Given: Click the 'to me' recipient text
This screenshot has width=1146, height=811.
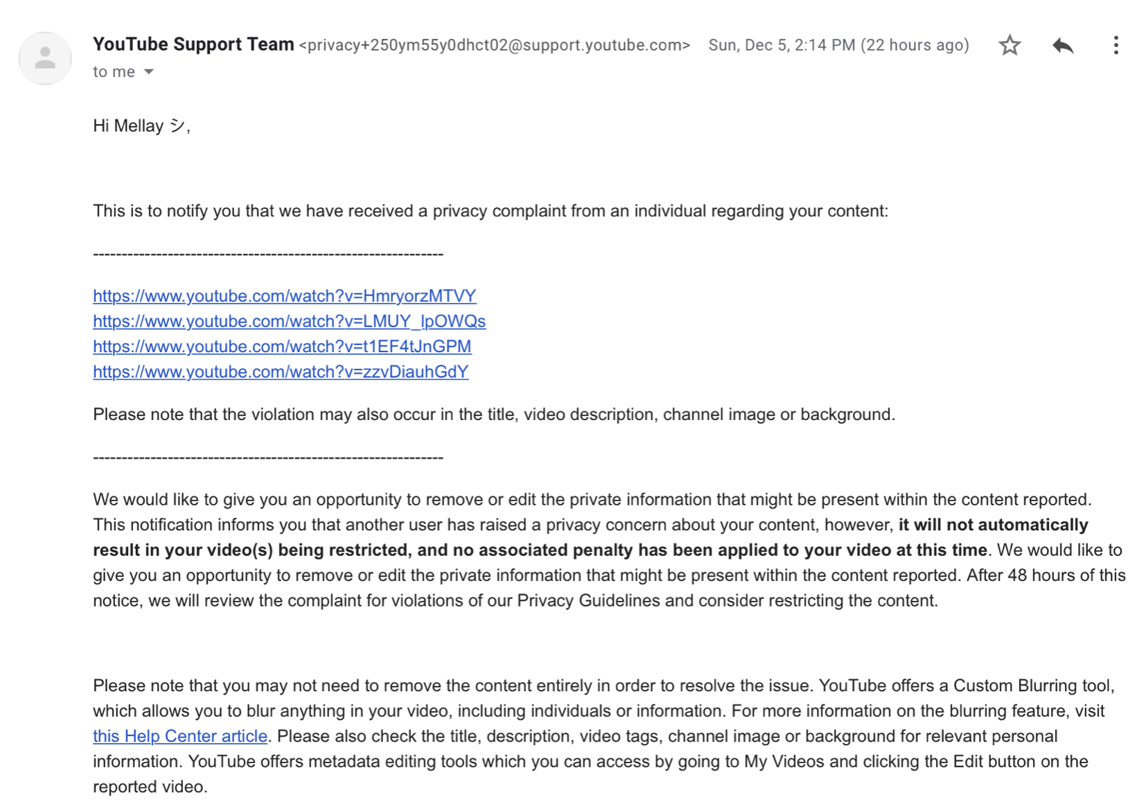Looking at the screenshot, I should pyautogui.click(x=114, y=72).
